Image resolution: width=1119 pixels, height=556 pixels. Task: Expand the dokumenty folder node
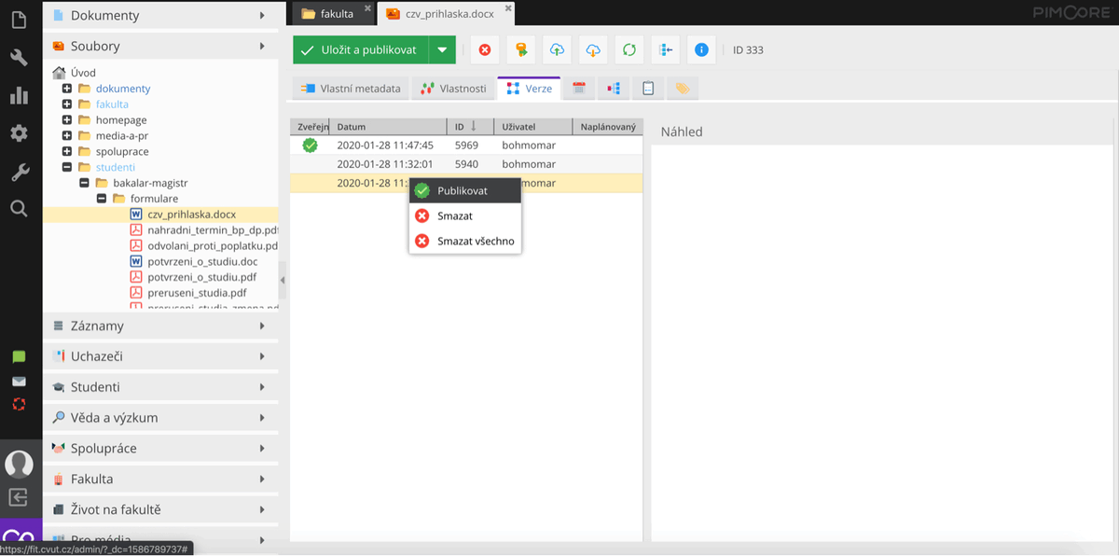[68, 89]
